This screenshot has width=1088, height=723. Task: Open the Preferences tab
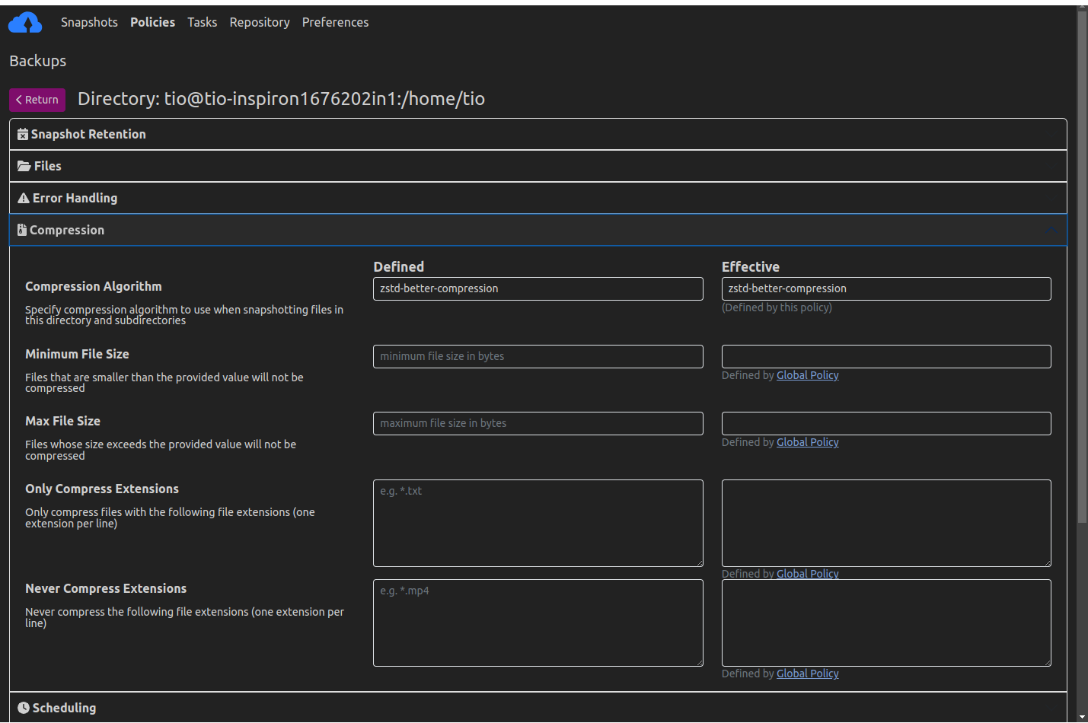(335, 22)
